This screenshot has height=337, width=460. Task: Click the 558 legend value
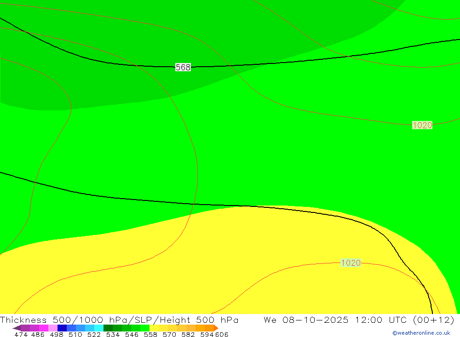(150, 334)
